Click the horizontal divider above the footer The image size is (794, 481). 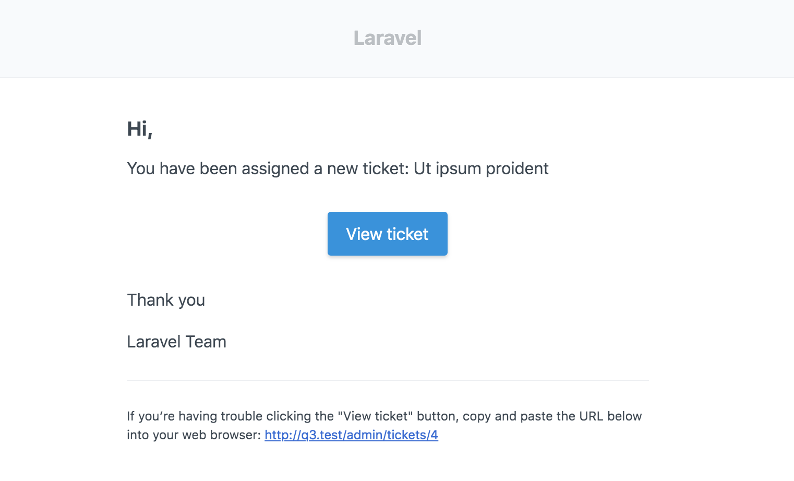[388, 380]
